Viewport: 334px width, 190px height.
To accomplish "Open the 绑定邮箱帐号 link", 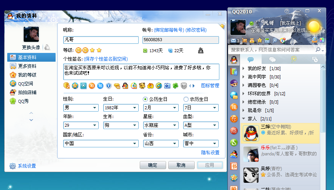I will tap(169, 30).
